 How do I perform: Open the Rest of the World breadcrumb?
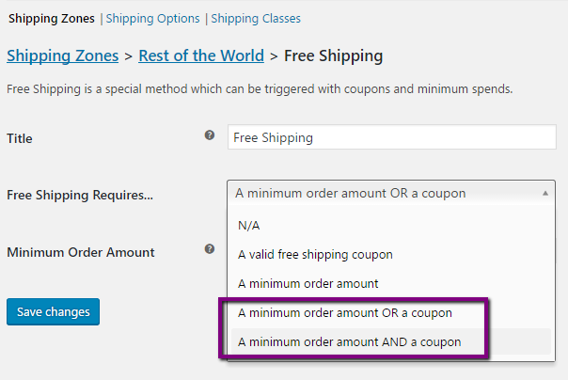tap(201, 55)
